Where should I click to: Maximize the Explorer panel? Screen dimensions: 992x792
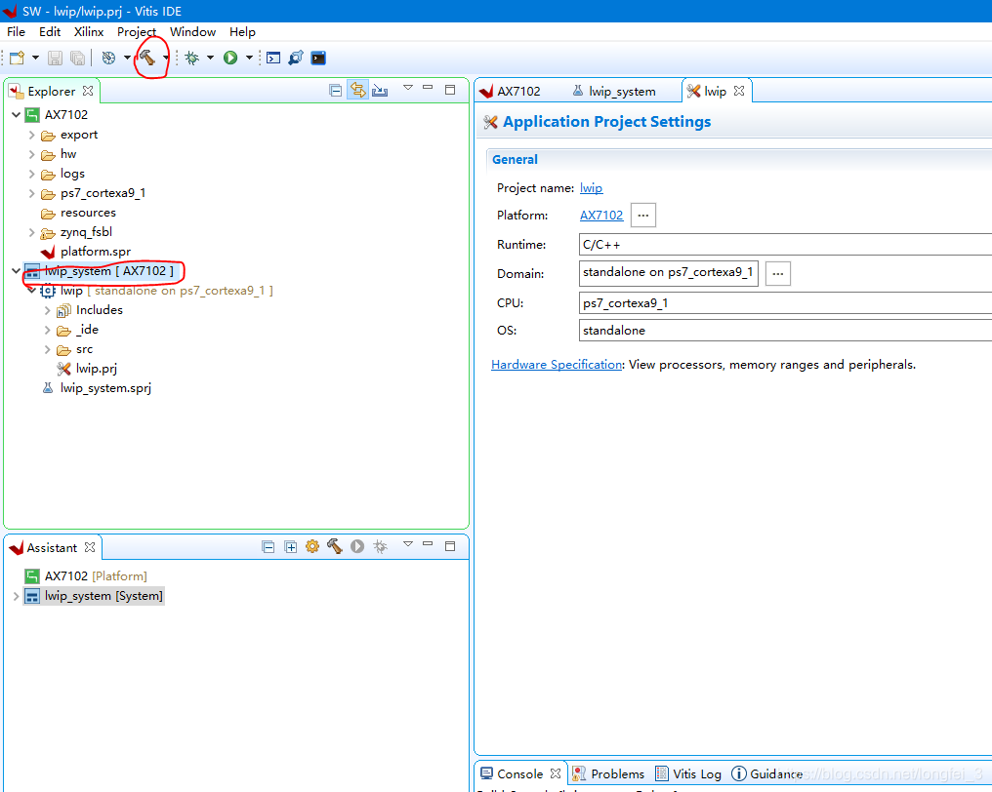450,90
